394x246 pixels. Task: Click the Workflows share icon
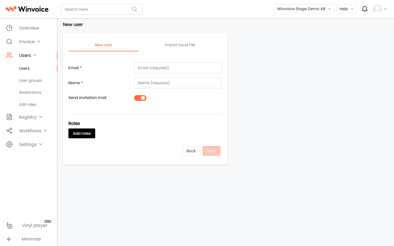click(x=9, y=131)
